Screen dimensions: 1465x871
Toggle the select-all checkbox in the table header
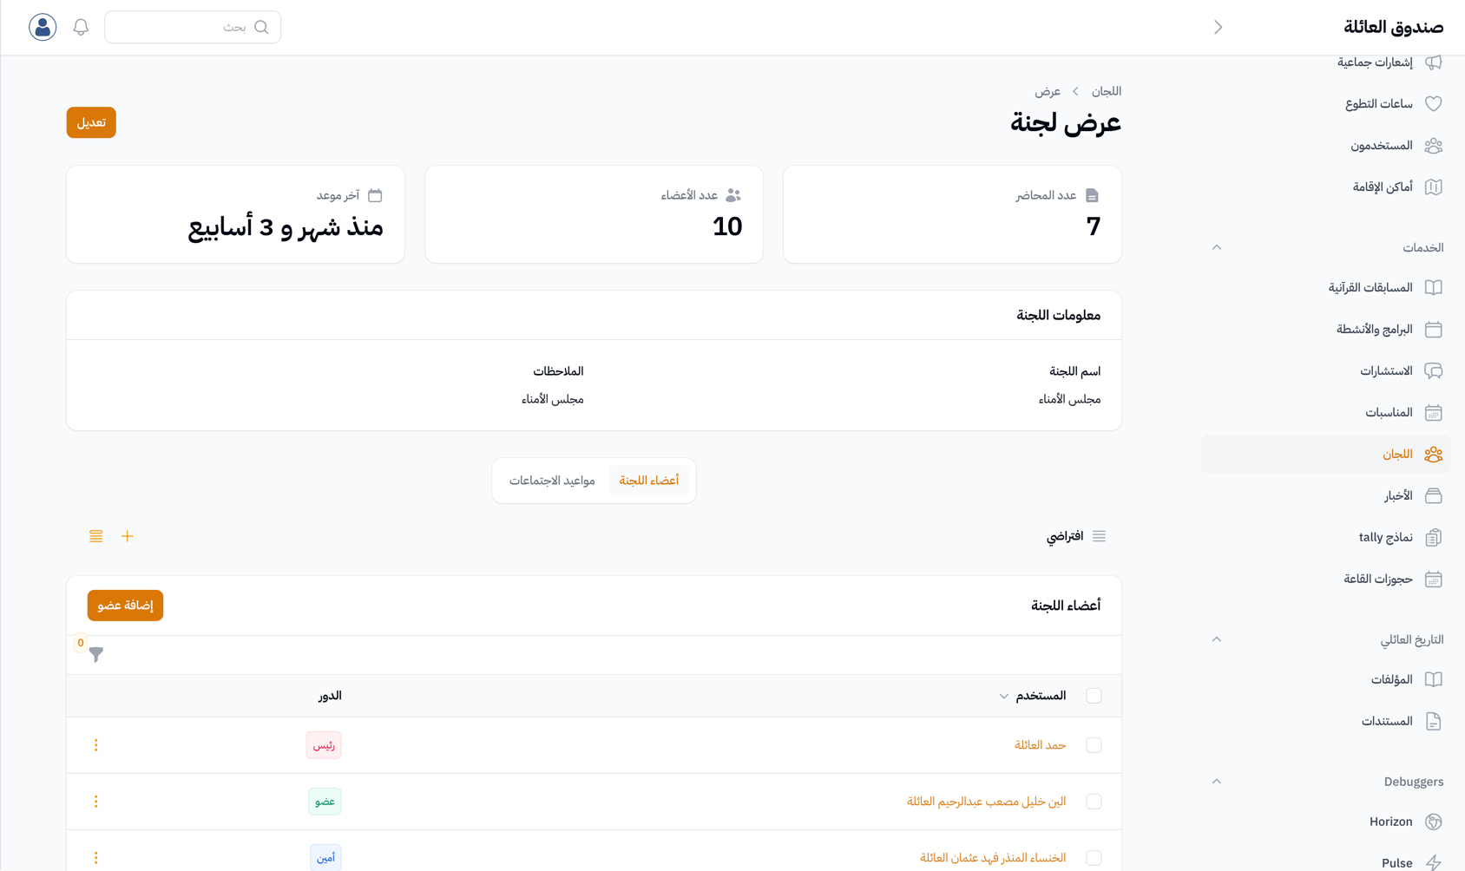coord(1094,695)
